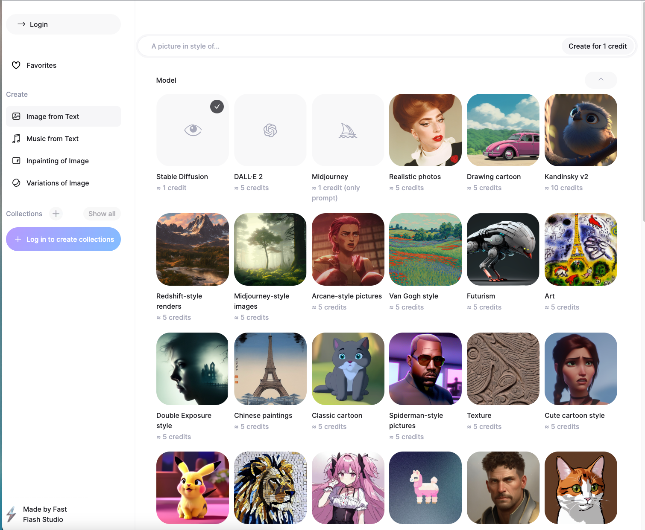Click the Favorites heart icon
Viewport: 645px width, 530px height.
[16, 65]
